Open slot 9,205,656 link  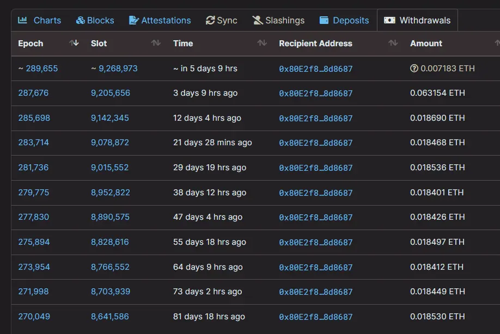click(x=111, y=93)
